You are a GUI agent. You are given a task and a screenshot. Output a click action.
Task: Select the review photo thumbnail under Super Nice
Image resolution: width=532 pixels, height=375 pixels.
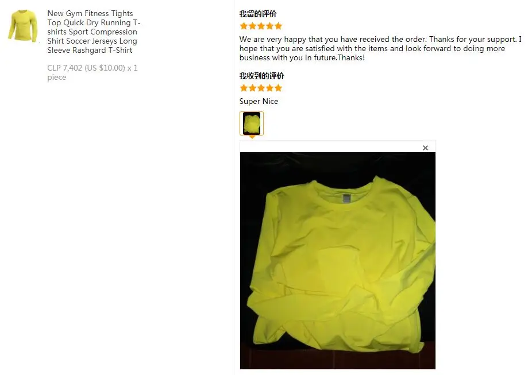click(x=252, y=123)
